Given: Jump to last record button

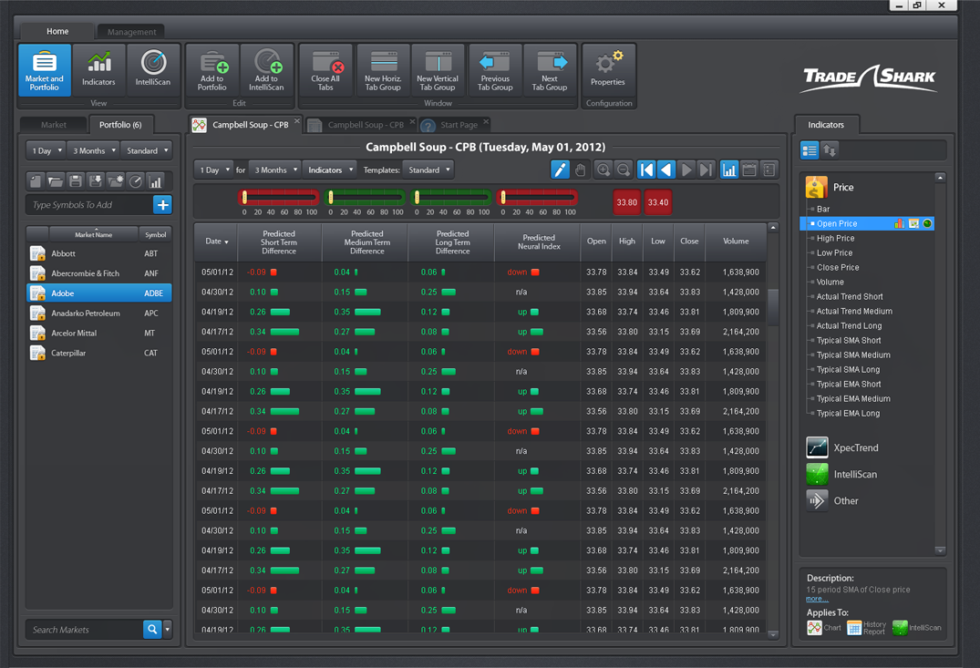Looking at the screenshot, I should [x=707, y=170].
